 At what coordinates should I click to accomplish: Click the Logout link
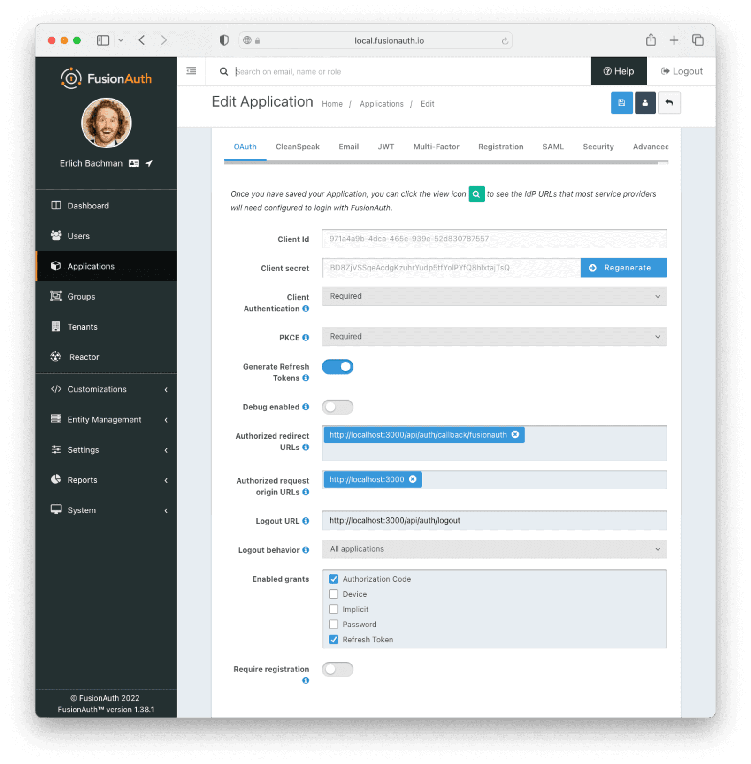coord(682,71)
